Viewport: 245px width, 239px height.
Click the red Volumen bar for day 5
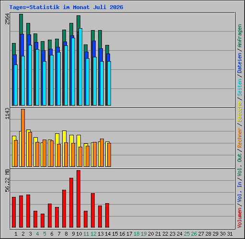[x=43, y=220]
